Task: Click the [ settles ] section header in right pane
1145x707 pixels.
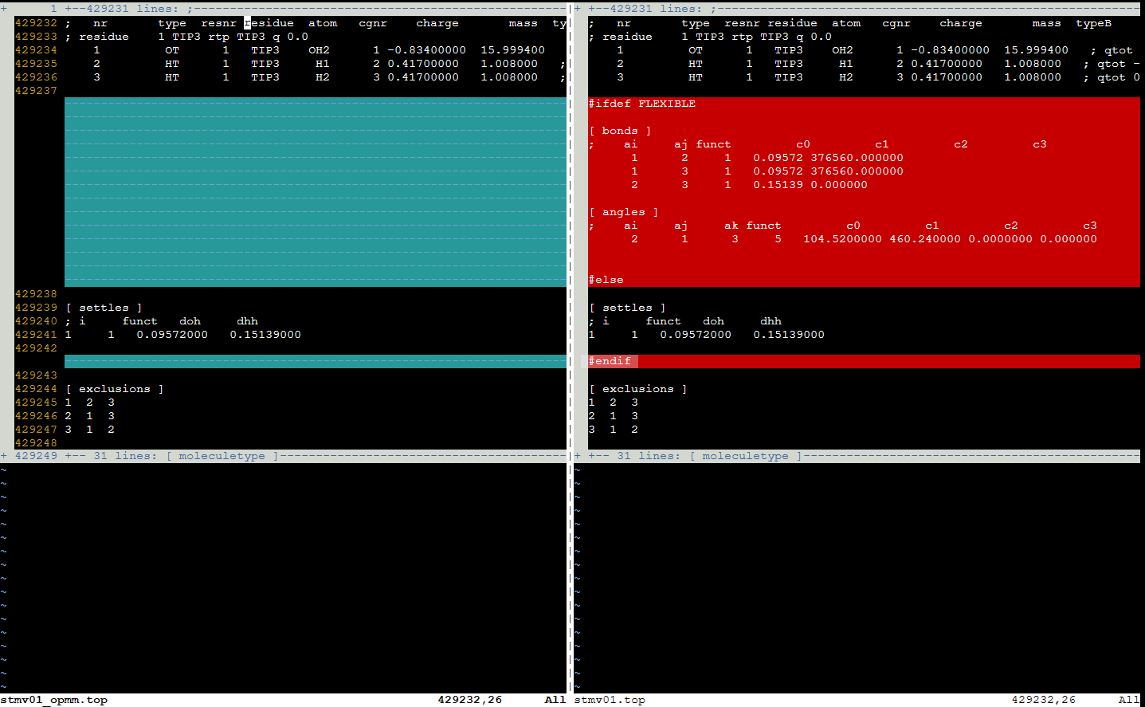Action: tap(625, 307)
